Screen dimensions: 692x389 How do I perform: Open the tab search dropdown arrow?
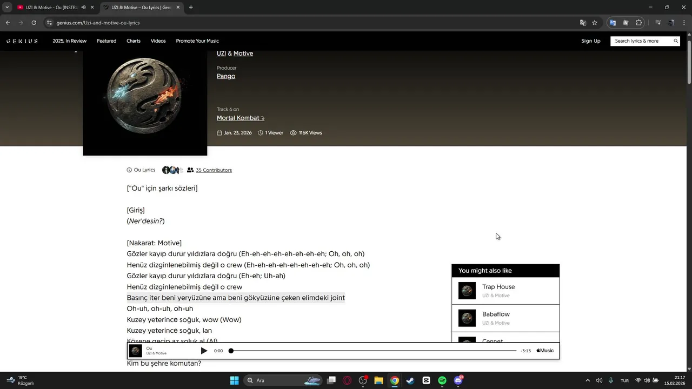[x=7, y=8]
